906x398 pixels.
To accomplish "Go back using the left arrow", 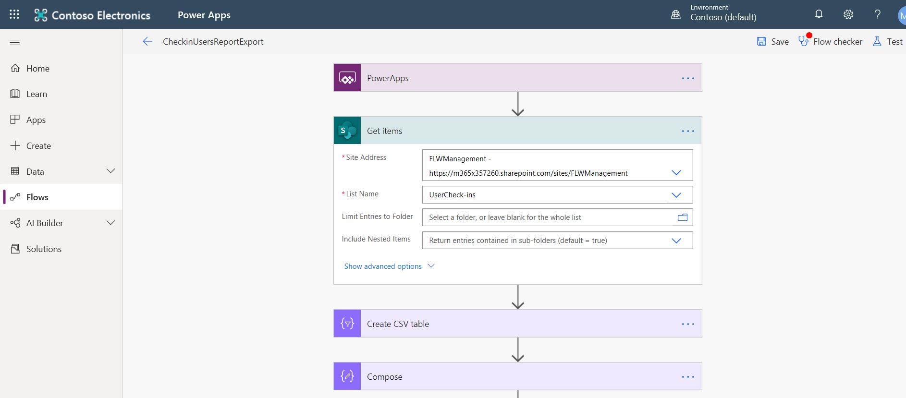I will [x=147, y=42].
